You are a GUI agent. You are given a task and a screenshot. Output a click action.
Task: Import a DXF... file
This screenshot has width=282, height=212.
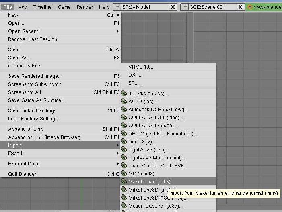point(168,75)
